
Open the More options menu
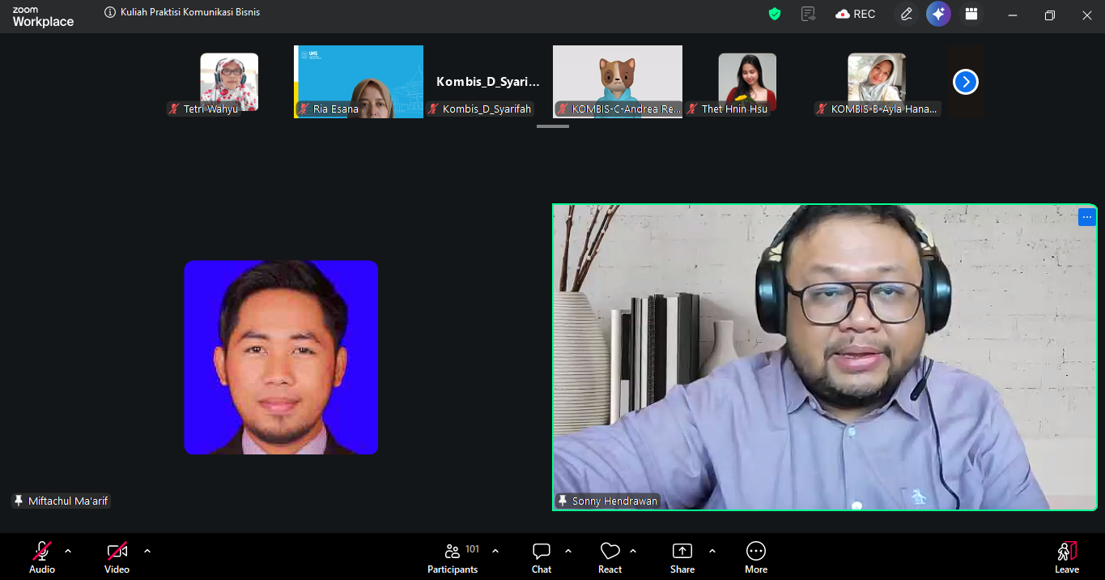click(x=756, y=557)
